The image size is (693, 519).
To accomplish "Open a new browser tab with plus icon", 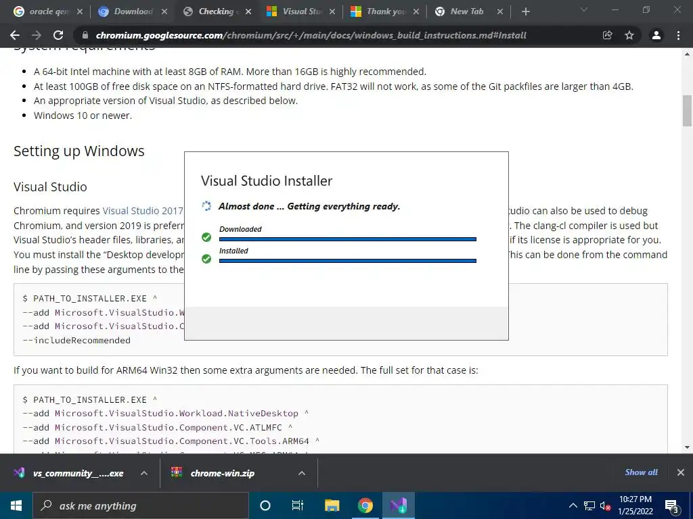I will (525, 12).
